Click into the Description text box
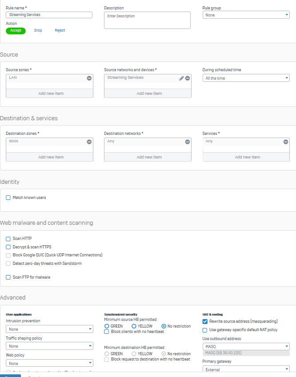This screenshot has height=377, width=296. (147, 20)
